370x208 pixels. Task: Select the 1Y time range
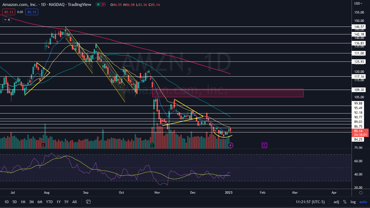point(59,202)
